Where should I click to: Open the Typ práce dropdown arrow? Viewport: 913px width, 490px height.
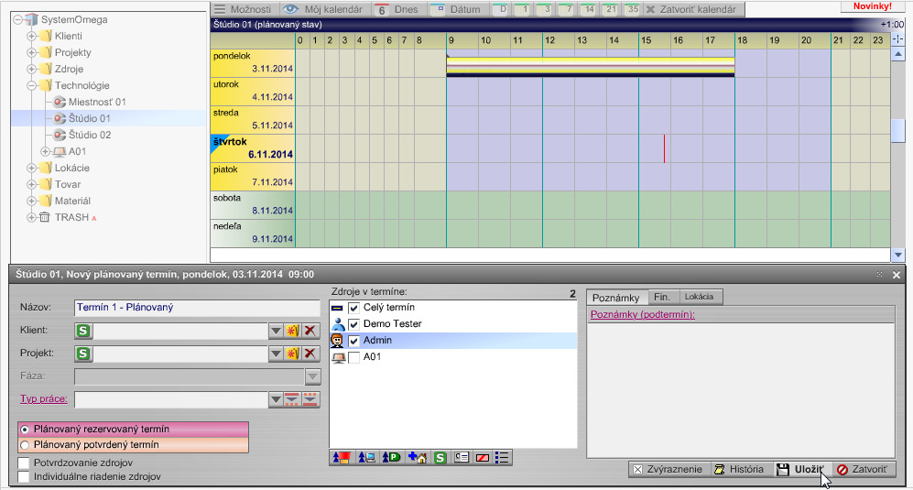(276, 399)
